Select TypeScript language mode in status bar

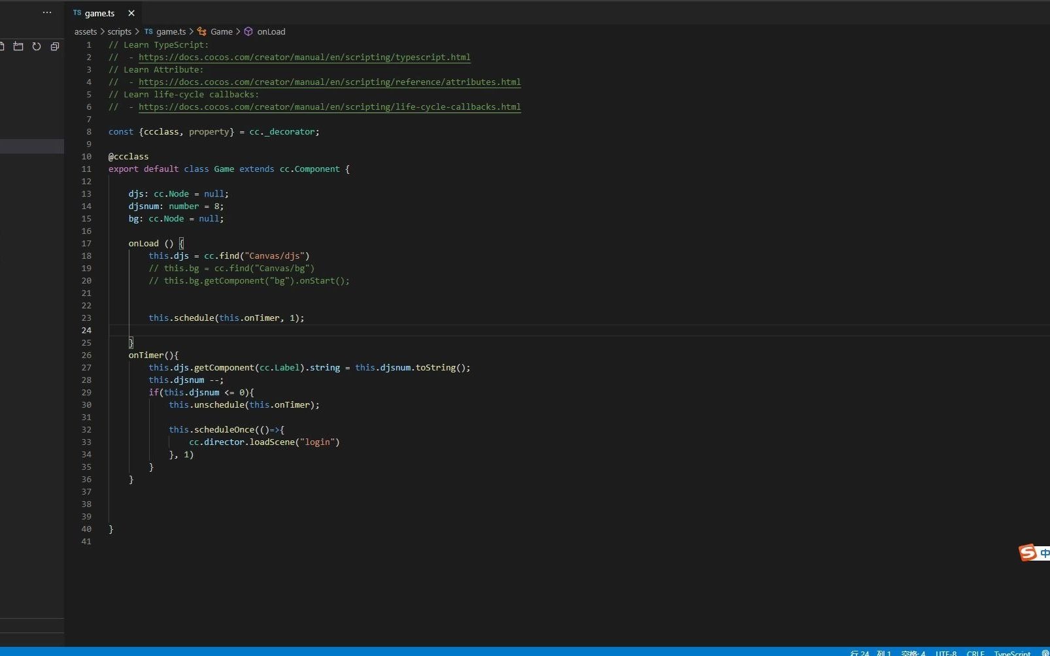coord(1012,652)
